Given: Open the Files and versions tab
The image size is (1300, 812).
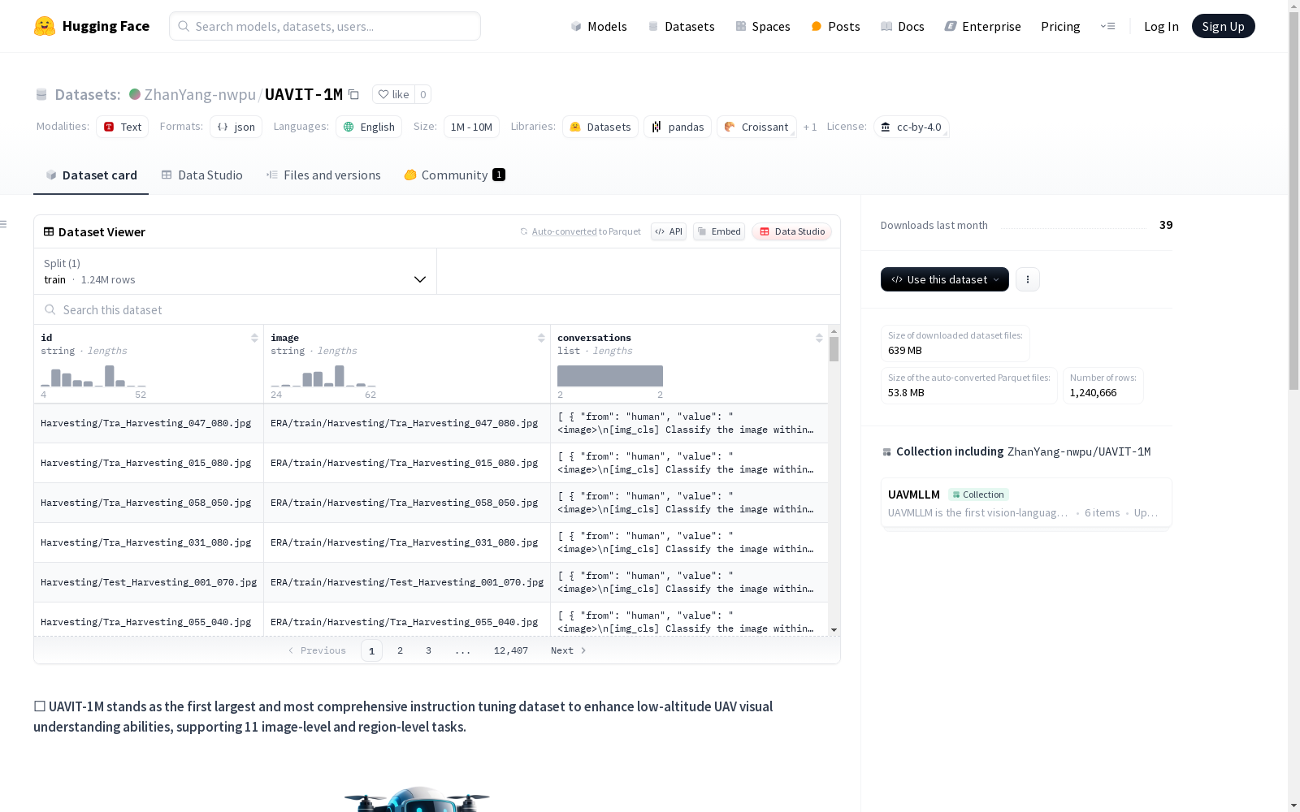Looking at the screenshot, I should click(323, 175).
